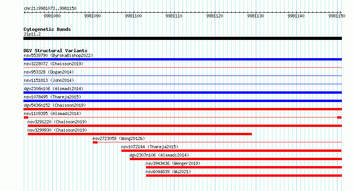
Task: Open esv2723059 (Wong2012b) variant label
Action: click(119, 138)
